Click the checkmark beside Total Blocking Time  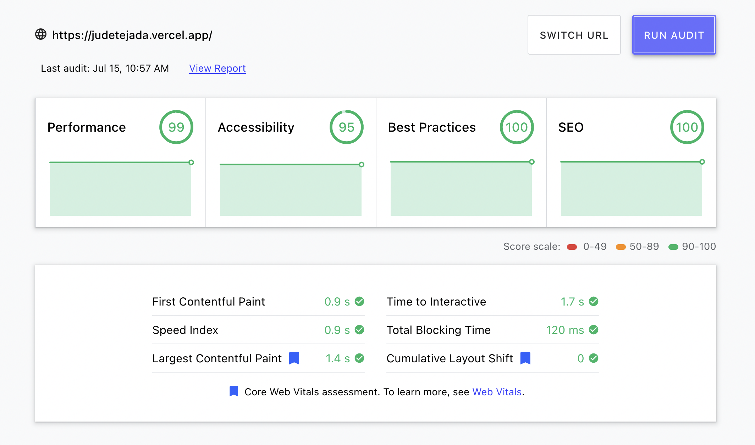point(594,330)
